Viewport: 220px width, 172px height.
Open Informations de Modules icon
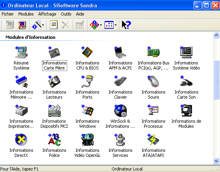click(x=186, y=111)
